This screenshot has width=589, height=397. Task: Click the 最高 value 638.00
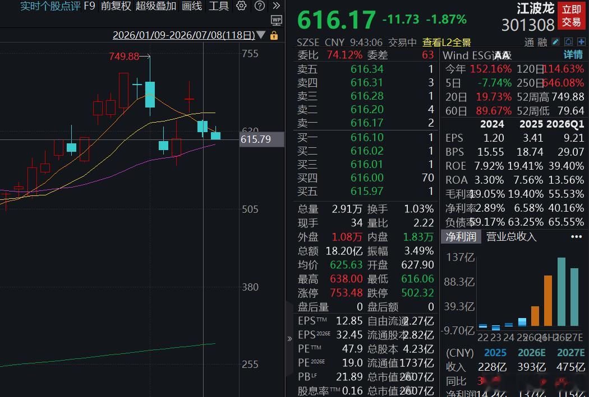(x=346, y=279)
